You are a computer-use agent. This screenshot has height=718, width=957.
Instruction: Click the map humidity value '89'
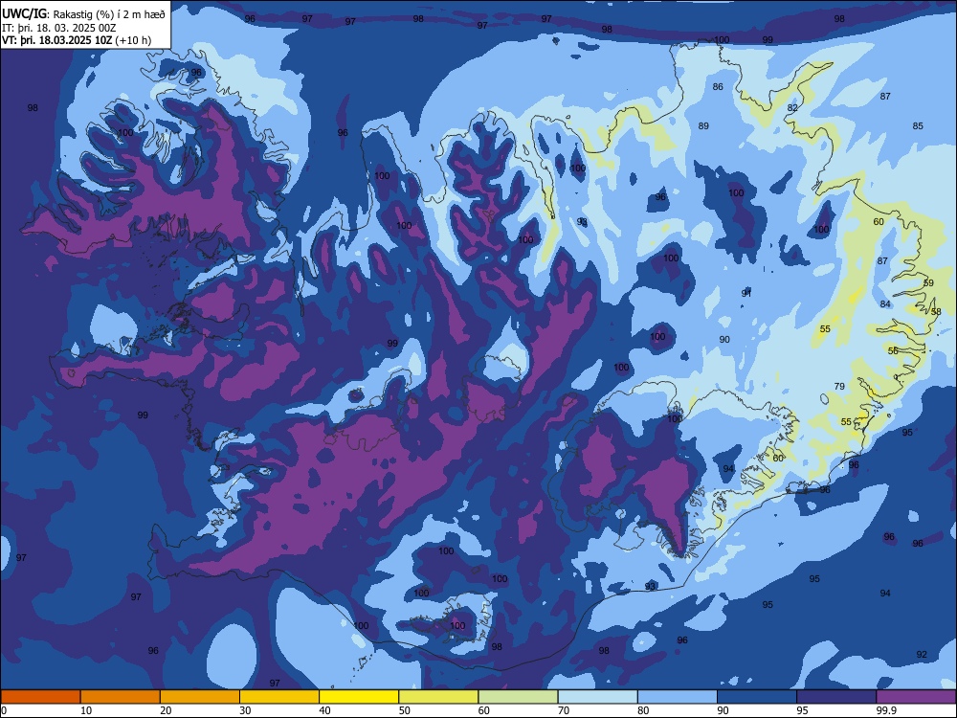703,125
